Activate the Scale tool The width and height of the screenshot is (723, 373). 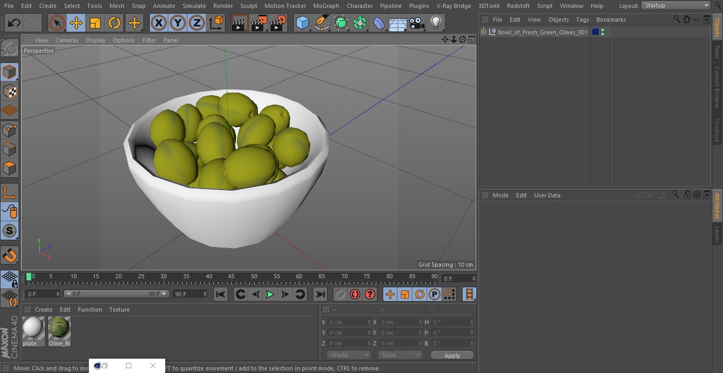click(x=95, y=23)
